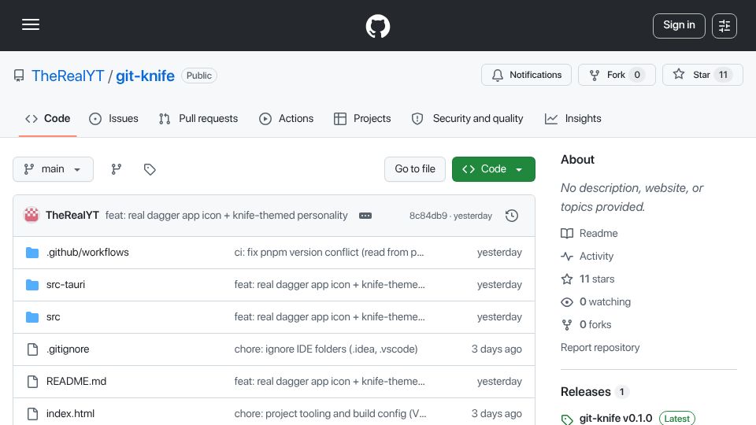
Task: Click Report repository link
Action: pos(600,348)
